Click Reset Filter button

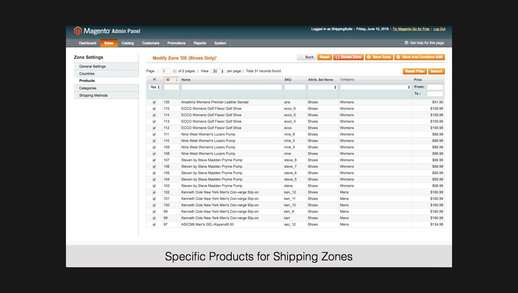coord(415,71)
